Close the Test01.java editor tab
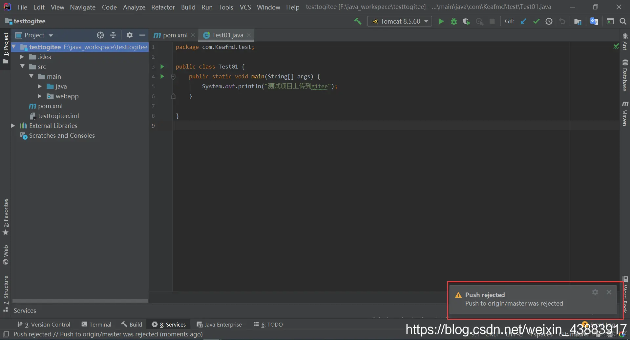This screenshot has width=630, height=340. (249, 35)
